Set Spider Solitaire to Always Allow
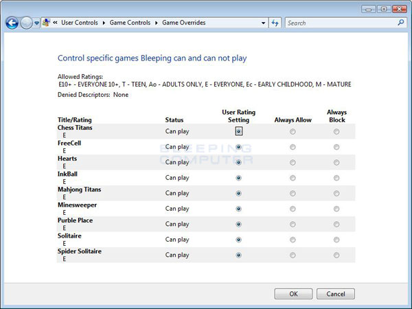The height and width of the screenshot is (309, 412). [x=293, y=255]
